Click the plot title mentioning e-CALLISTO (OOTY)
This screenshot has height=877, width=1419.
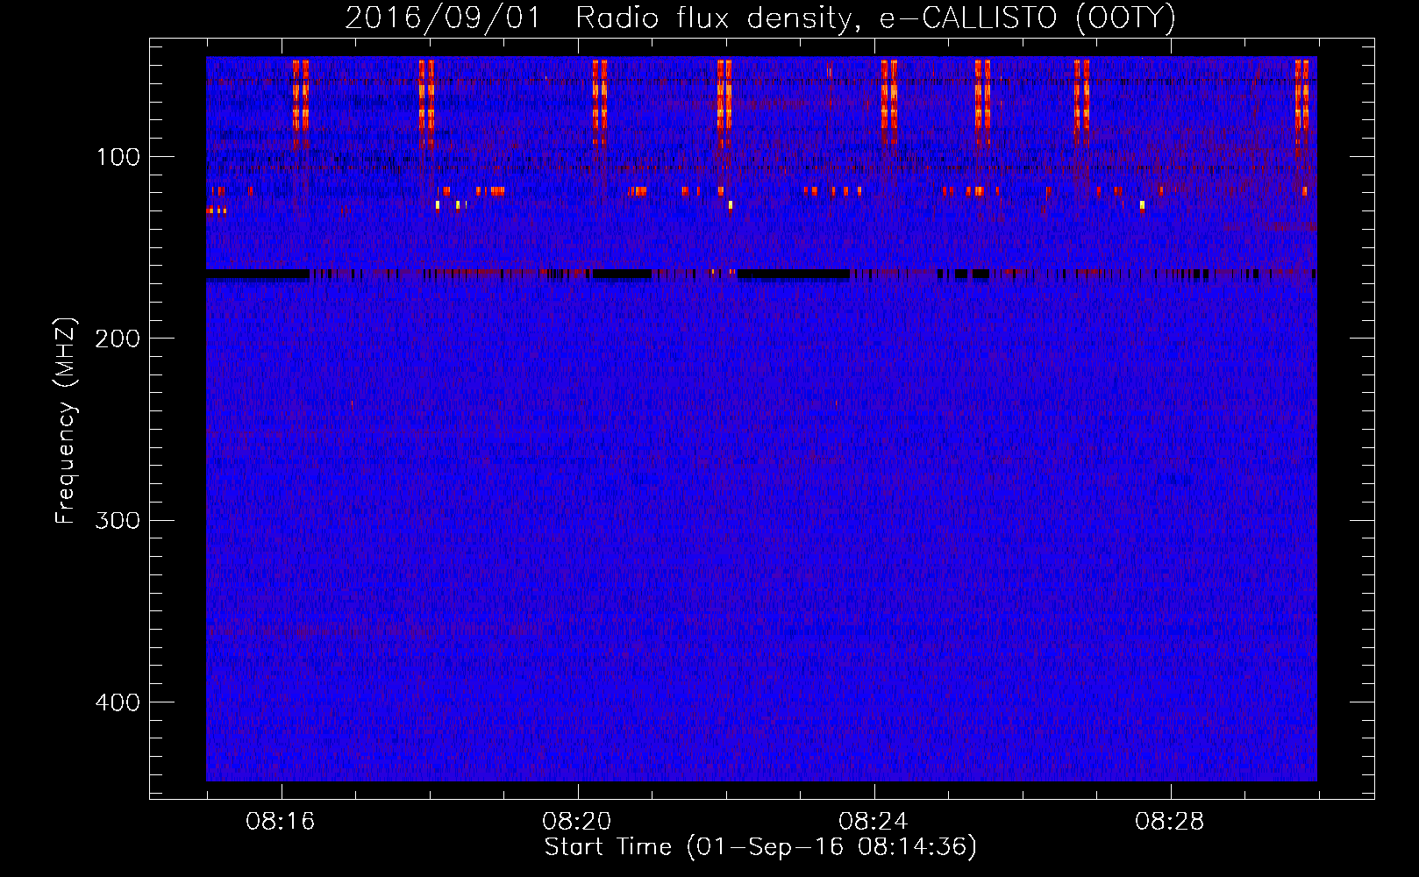pyautogui.click(x=760, y=18)
